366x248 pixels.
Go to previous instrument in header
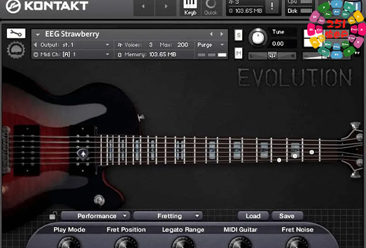[x=143, y=7]
